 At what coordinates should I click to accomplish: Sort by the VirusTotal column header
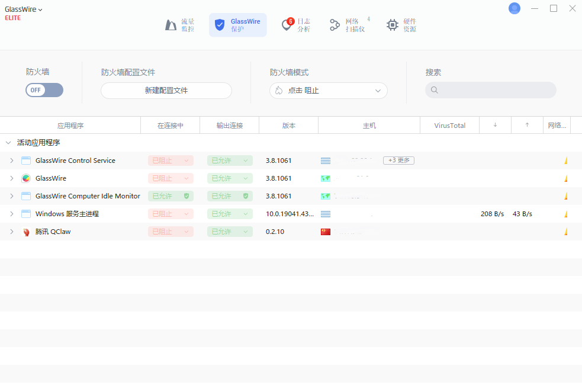[x=450, y=126]
